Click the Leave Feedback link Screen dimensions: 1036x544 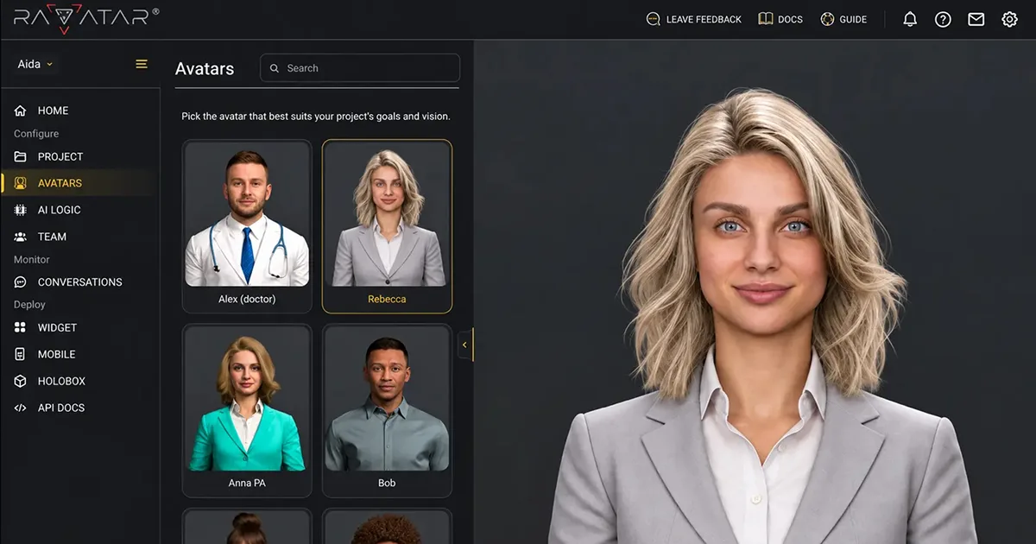point(704,20)
